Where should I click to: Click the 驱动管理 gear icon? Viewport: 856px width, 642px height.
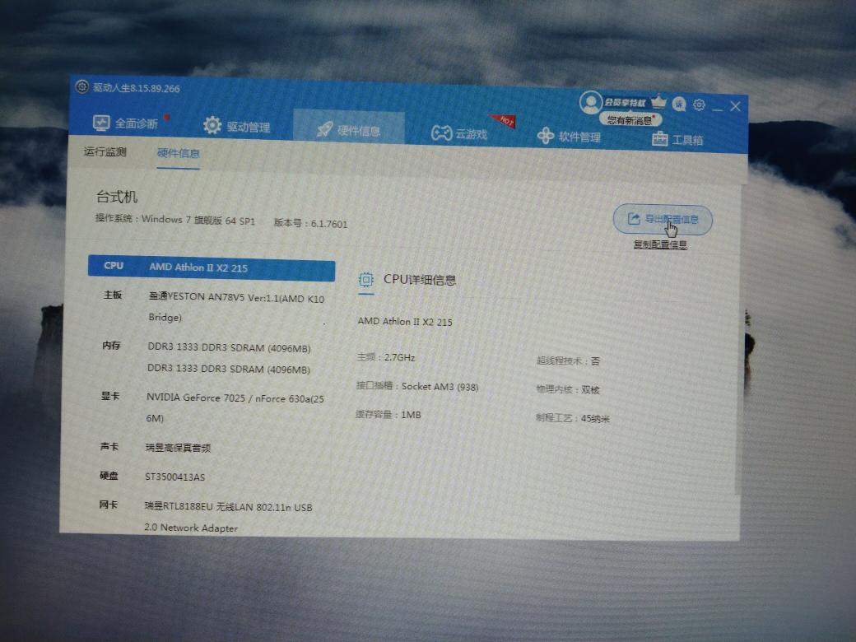212,126
